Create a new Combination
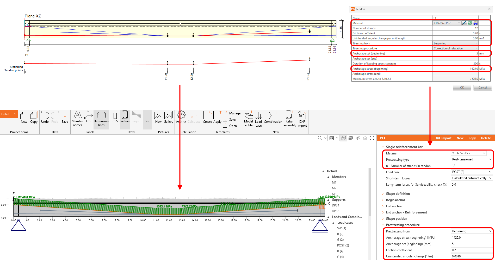495x260 pixels. pyautogui.click(x=273, y=117)
